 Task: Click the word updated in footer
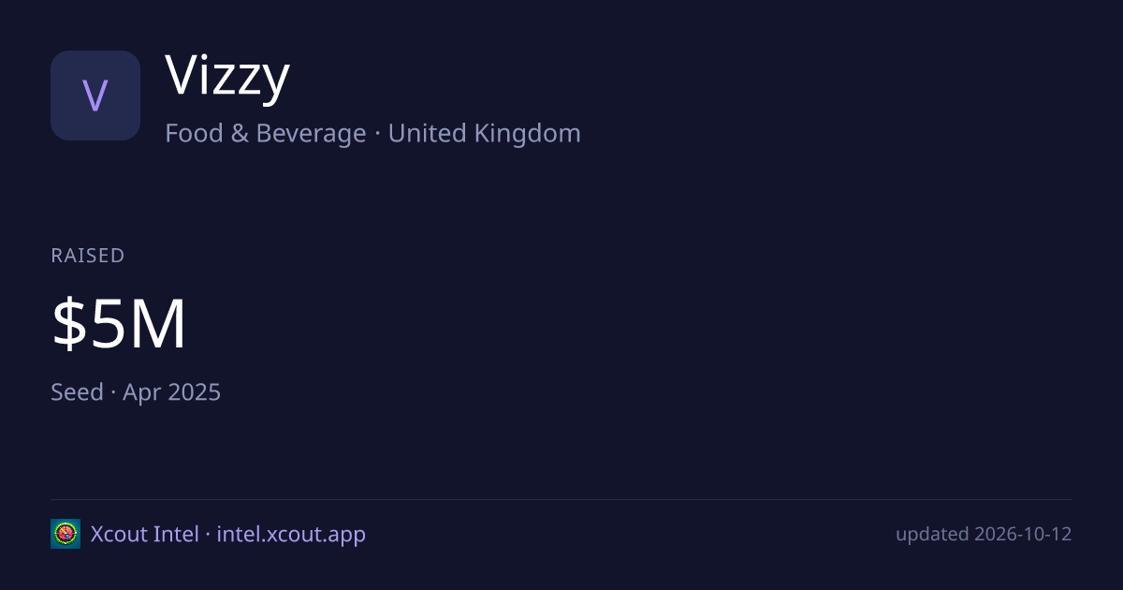point(932,535)
